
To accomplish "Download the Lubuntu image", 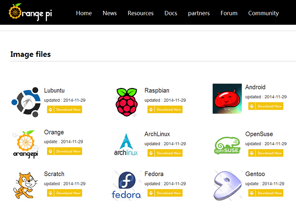I will tap(65, 110).
